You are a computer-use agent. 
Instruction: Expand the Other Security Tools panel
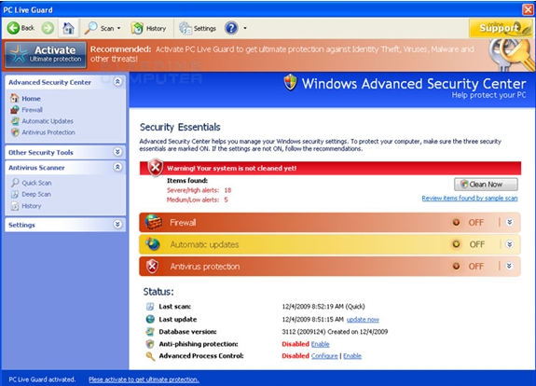coord(117,151)
